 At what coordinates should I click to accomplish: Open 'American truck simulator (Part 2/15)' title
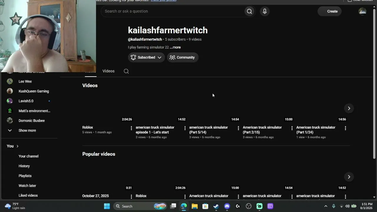tap(262, 130)
